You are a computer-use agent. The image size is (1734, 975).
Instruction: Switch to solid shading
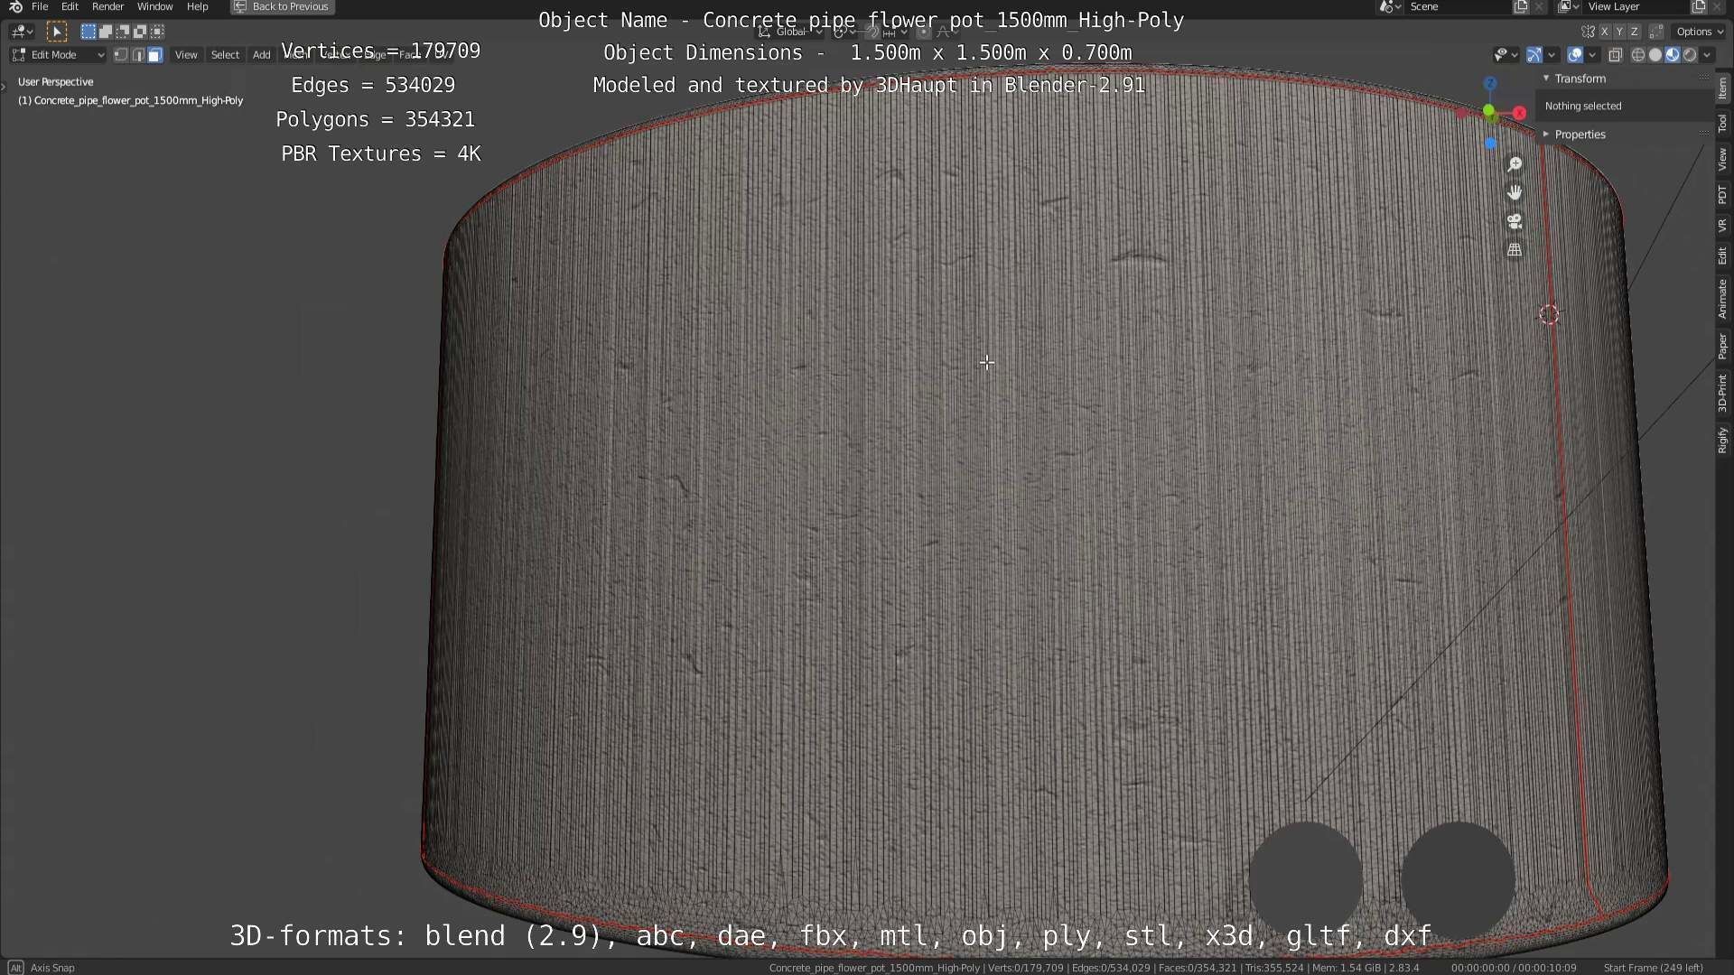pyautogui.click(x=1655, y=55)
